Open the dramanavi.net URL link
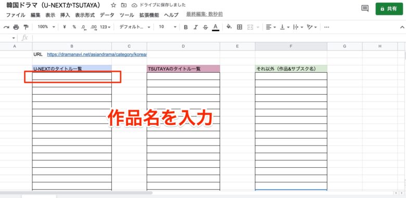The height and width of the screenshot is (198, 406). click(x=97, y=55)
